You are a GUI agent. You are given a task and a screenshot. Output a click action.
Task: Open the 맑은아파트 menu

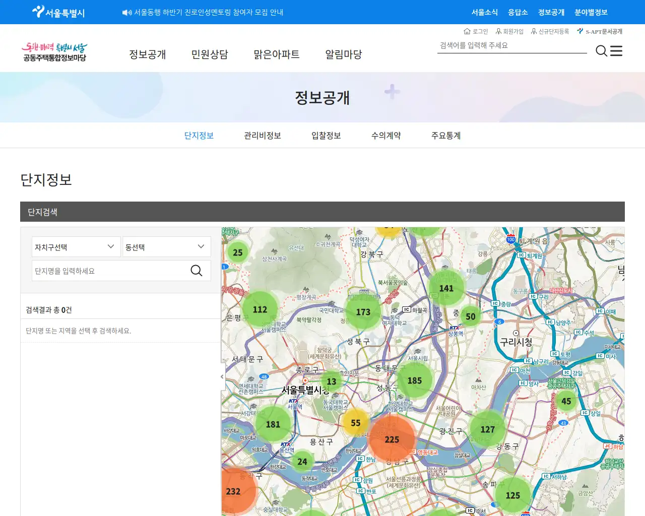[277, 54]
